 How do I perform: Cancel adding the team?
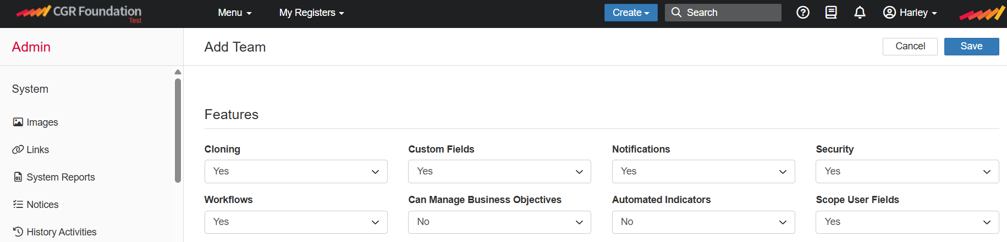pyautogui.click(x=910, y=47)
